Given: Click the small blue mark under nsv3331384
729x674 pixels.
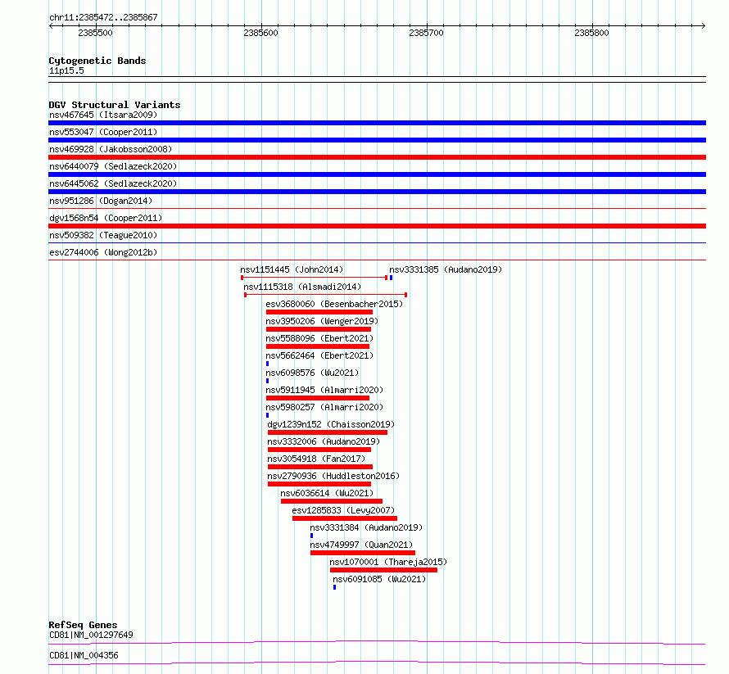Looking at the screenshot, I should 311,536.
